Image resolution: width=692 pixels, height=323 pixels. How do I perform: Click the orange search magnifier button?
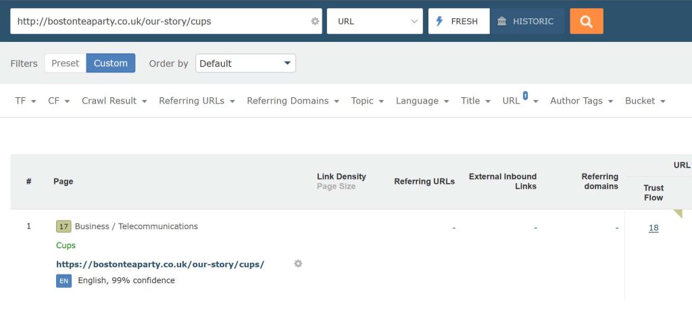pyautogui.click(x=586, y=21)
